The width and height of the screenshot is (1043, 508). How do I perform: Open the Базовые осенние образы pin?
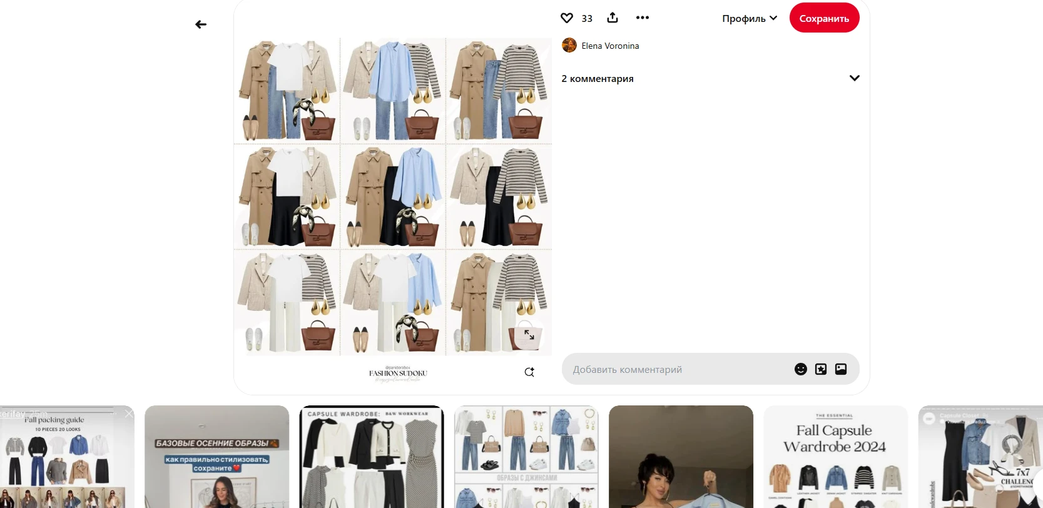click(x=216, y=457)
